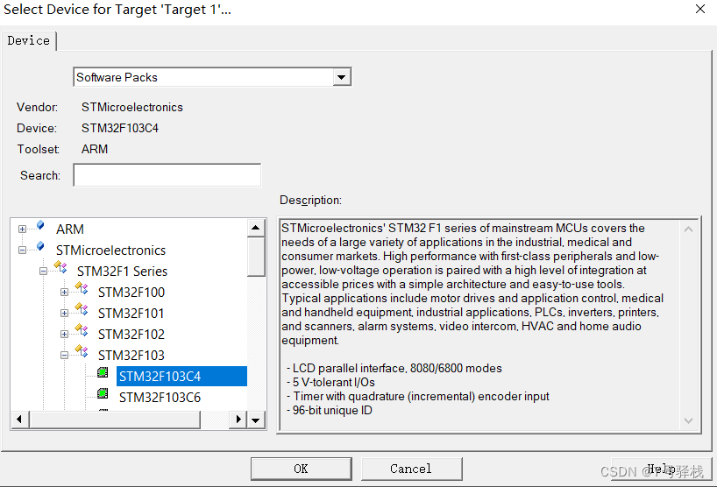The width and height of the screenshot is (717, 487).
Task: Click the 'Description:' label
Action: pyautogui.click(x=310, y=200)
